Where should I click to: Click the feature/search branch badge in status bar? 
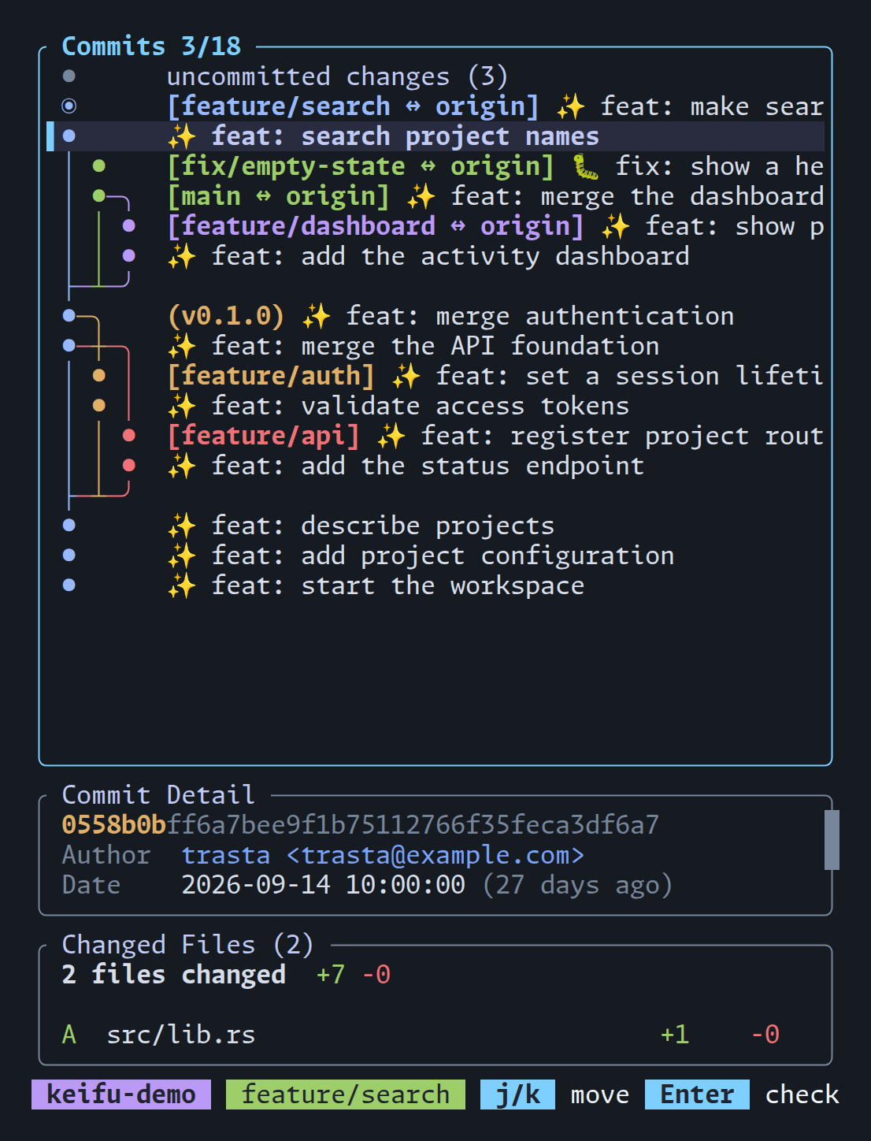tap(346, 1095)
